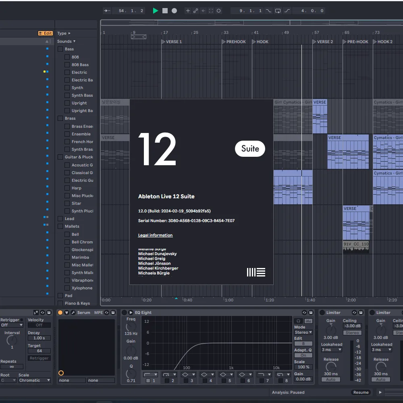Select the Lead sounds category
Image resolution: width=403 pixels, height=403 pixels.
pos(69,219)
